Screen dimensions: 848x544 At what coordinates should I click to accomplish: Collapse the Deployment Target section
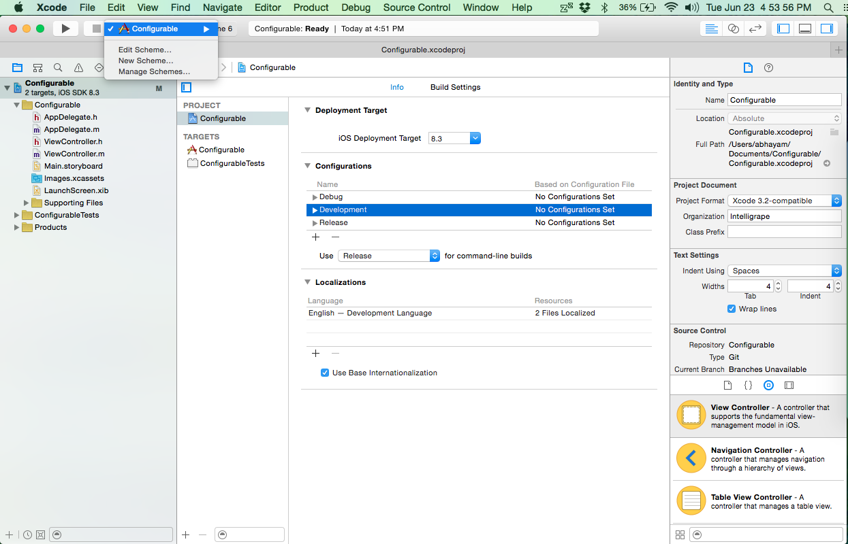307,110
